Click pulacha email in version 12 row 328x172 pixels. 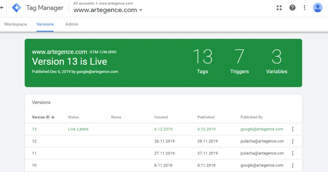coord(262,141)
